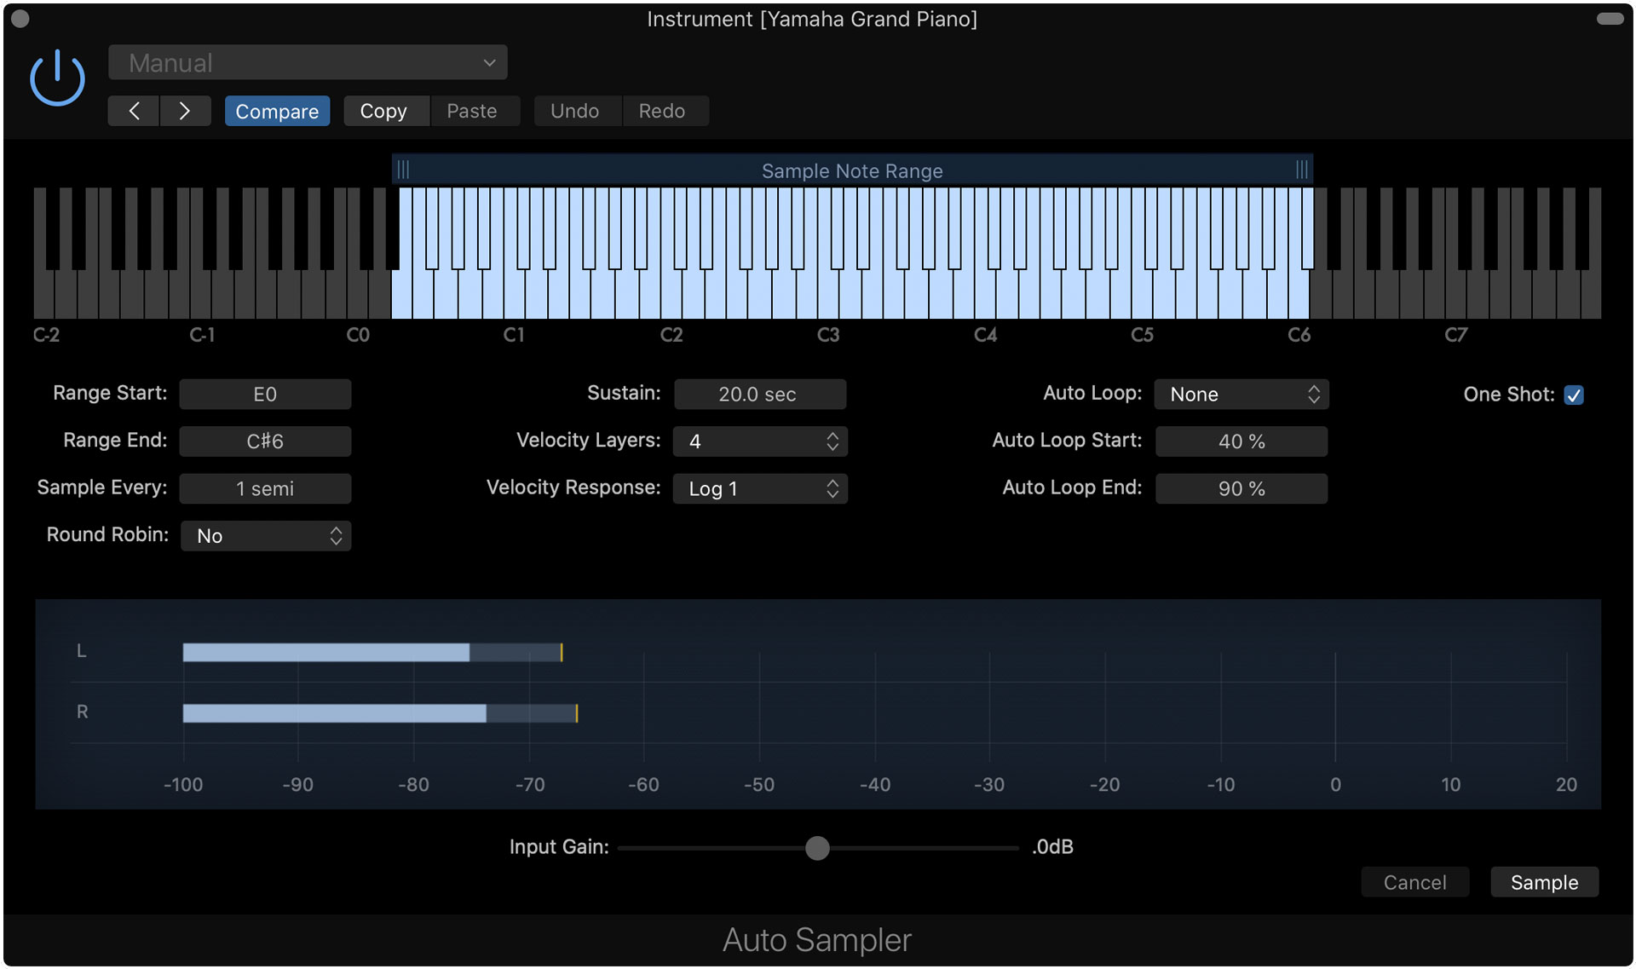
Task: Click the yellow L channel peak marker
Action: pyautogui.click(x=562, y=653)
